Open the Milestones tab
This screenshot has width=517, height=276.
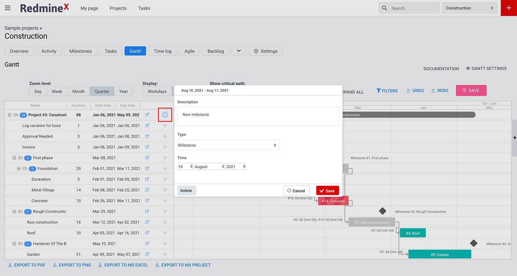point(81,51)
